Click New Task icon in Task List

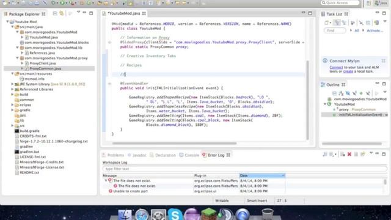click(x=326, y=23)
